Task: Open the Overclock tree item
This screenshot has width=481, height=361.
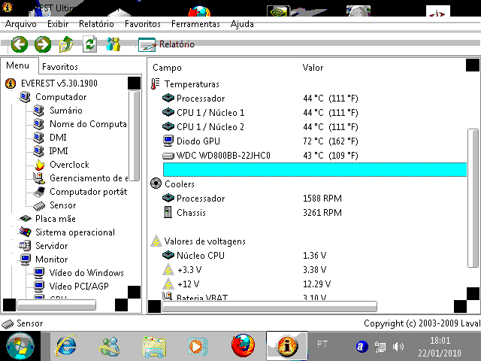Action: point(69,165)
